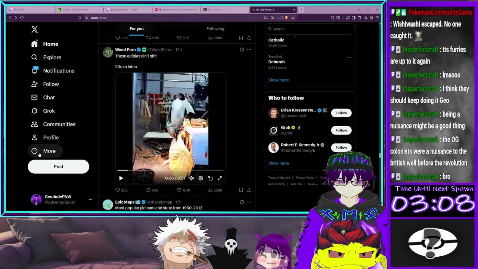Share the top tweet beside 208K views

pos(249,38)
